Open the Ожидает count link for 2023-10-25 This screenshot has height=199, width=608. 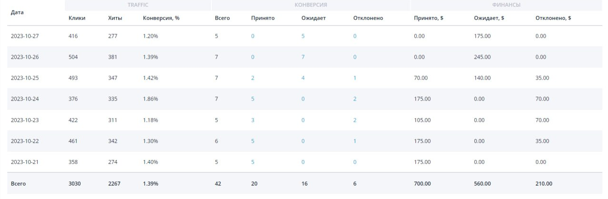pyautogui.click(x=303, y=78)
